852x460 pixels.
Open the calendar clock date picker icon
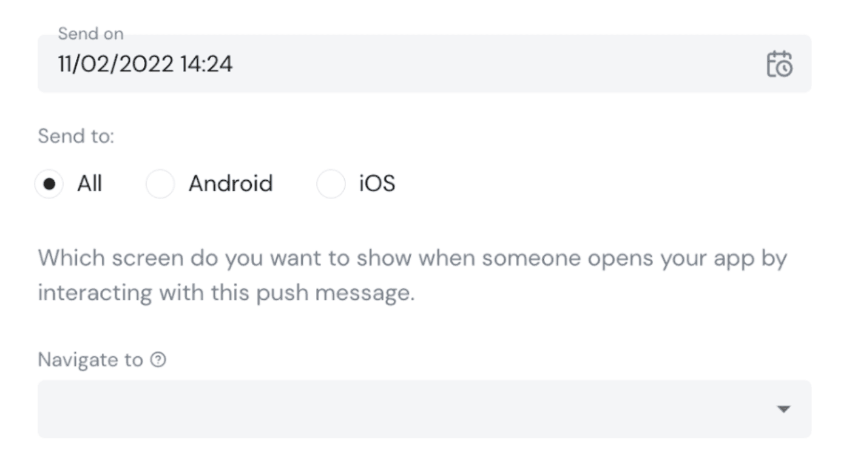coord(780,64)
